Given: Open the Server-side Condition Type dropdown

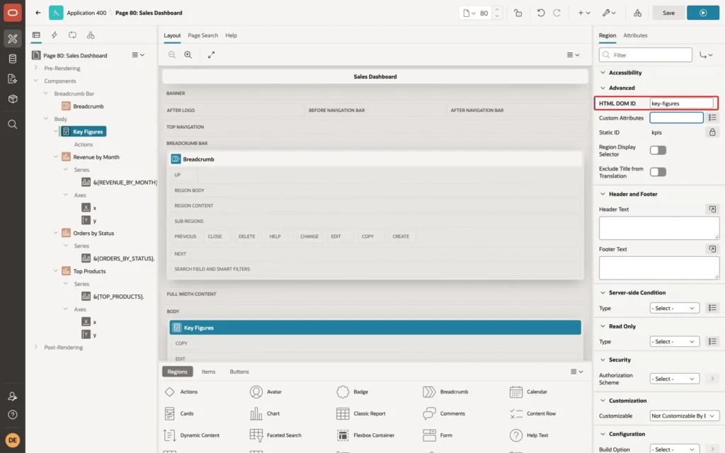Looking at the screenshot, I should point(674,309).
